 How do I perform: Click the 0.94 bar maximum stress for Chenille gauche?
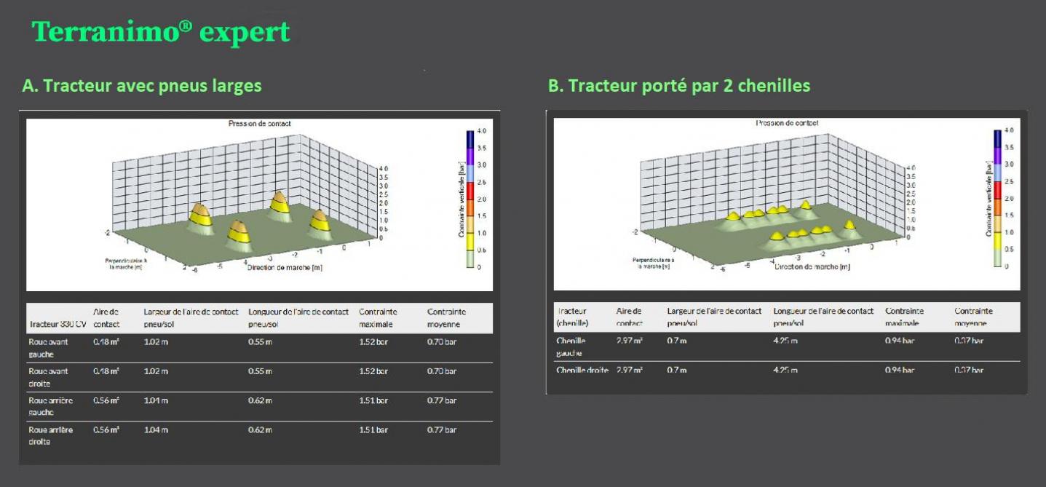[x=900, y=341]
